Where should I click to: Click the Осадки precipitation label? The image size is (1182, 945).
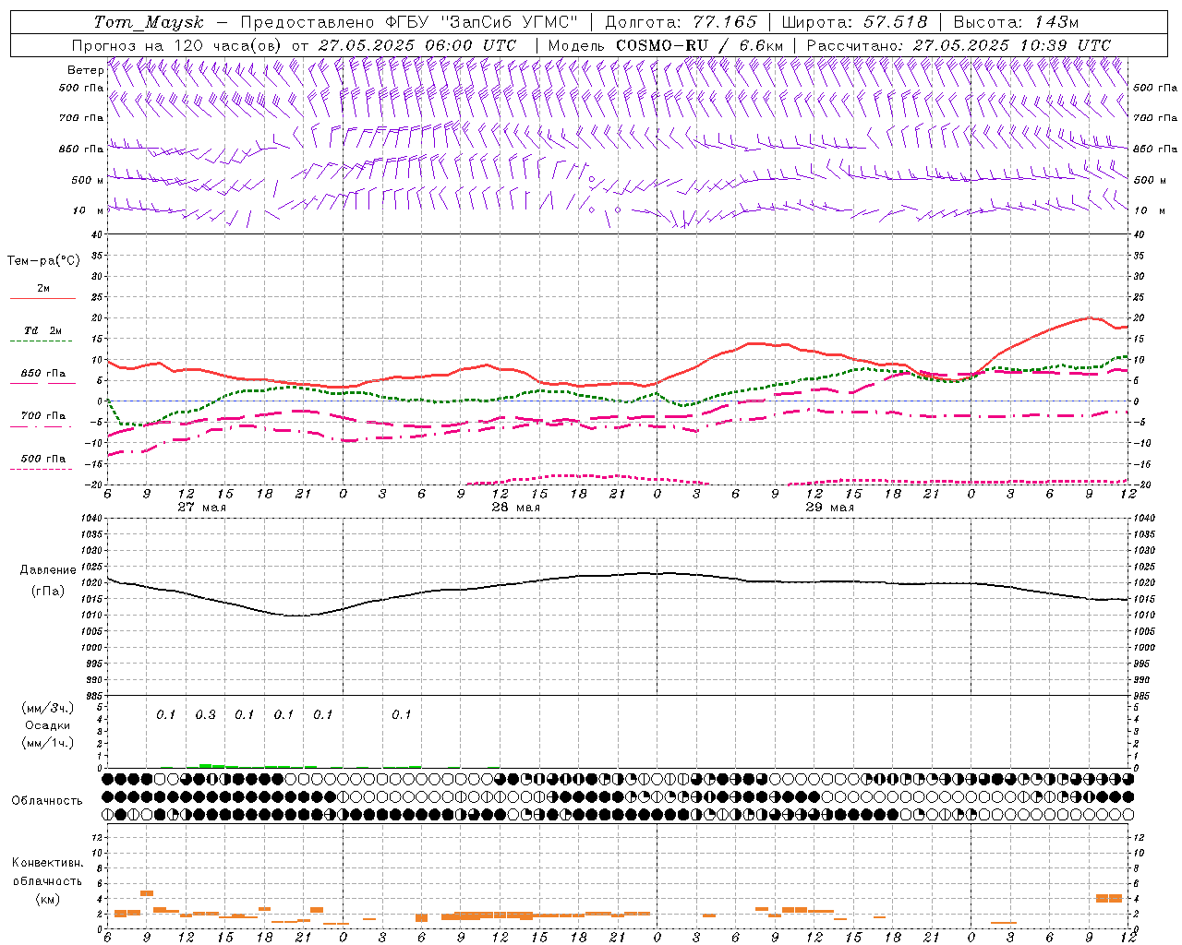pos(47,725)
